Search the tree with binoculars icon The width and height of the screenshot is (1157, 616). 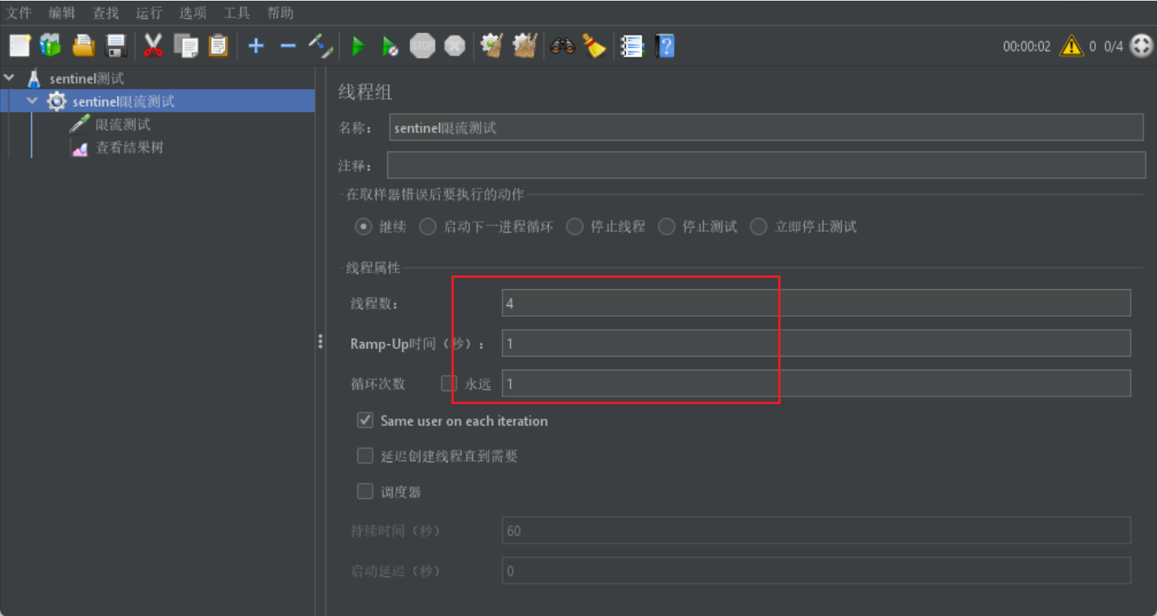pyautogui.click(x=562, y=47)
